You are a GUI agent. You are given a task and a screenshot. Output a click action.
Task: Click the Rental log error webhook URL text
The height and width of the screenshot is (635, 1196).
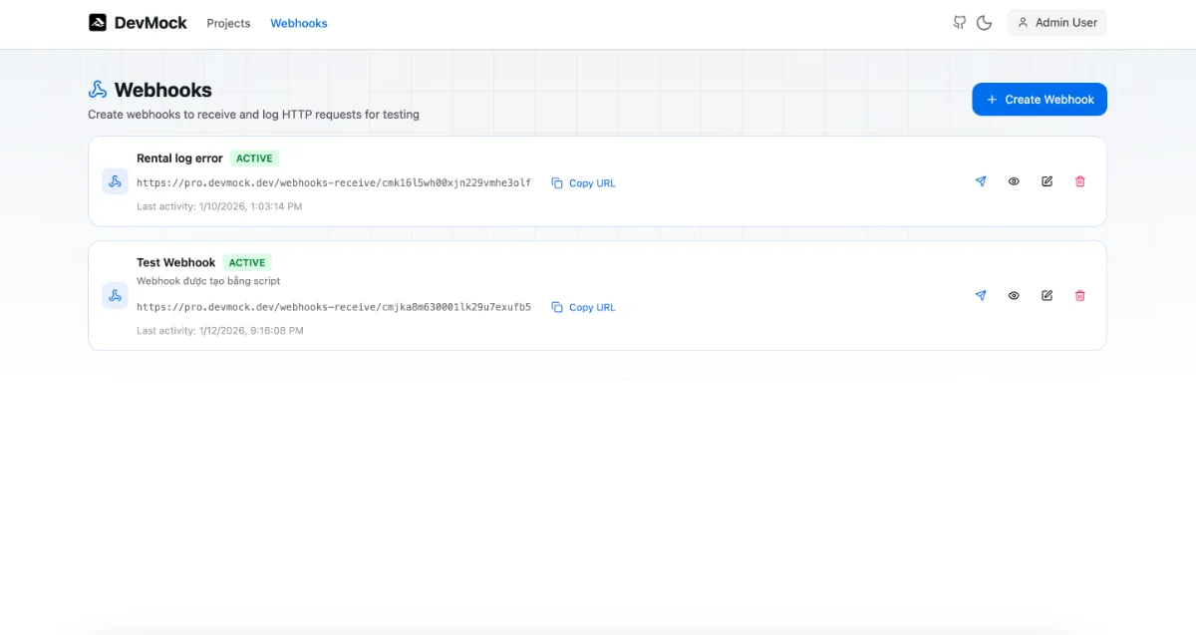336,182
